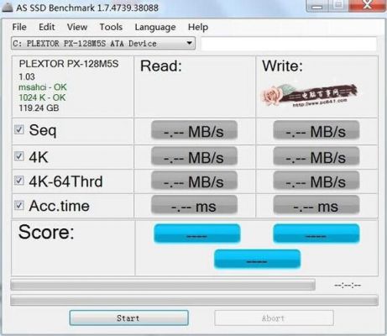Screen dimensions: 387x336
Task: Click the total score blue box
Action: 257,259
